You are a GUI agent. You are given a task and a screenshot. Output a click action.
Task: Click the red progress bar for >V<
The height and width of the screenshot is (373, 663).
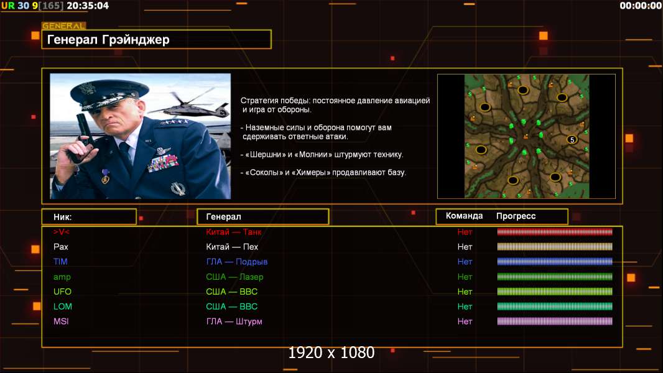555,232
